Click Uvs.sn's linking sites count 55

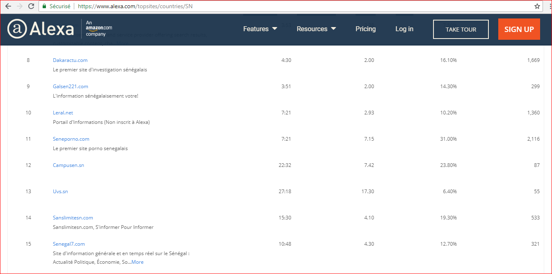click(x=537, y=192)
